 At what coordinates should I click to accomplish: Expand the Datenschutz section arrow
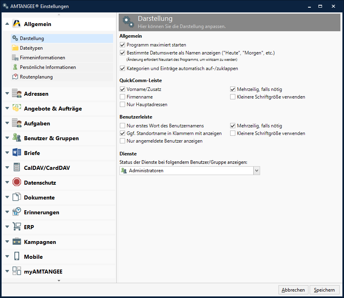click(7, 182)
